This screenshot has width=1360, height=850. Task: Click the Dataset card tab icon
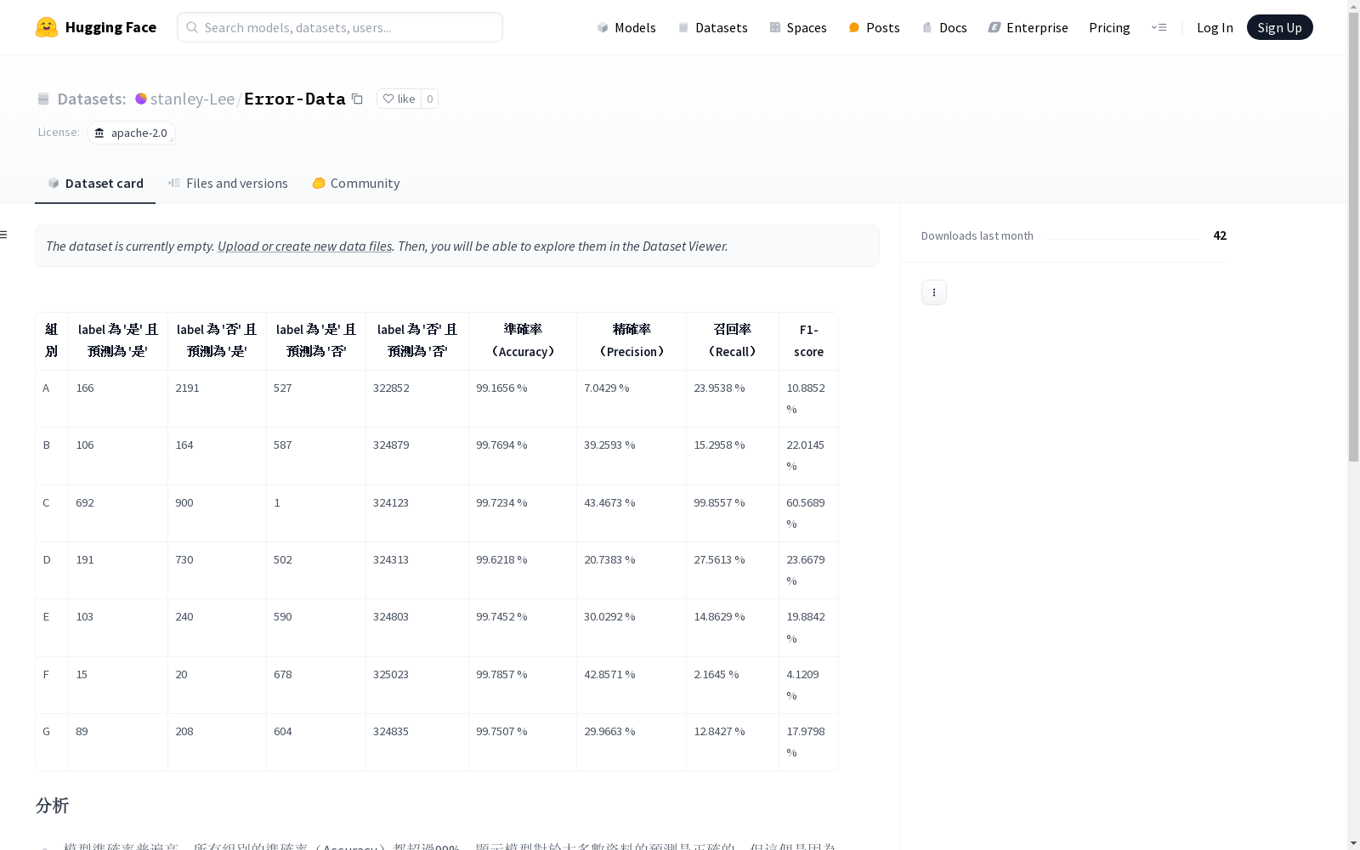pyautogui.click(x=54, y=183)
